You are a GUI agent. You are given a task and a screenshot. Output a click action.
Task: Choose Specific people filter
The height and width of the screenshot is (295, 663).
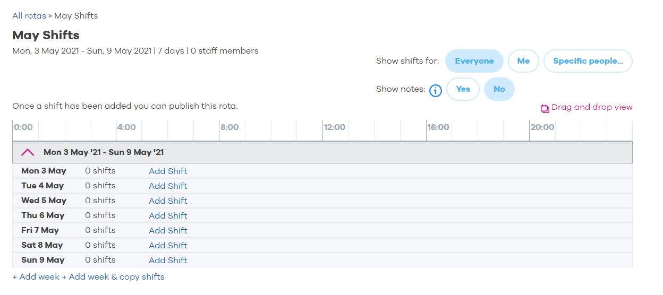pyautogui.click(x=588, y=61)
